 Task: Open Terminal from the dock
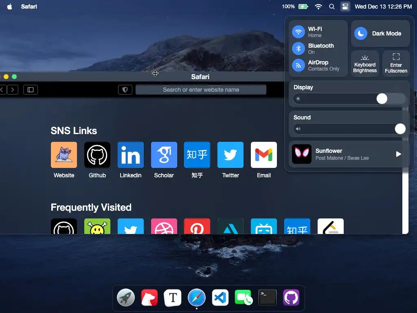point(268,298)
